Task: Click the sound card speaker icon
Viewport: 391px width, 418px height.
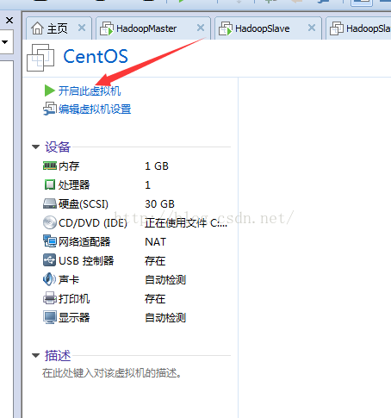Action: (x=49, y=279)
